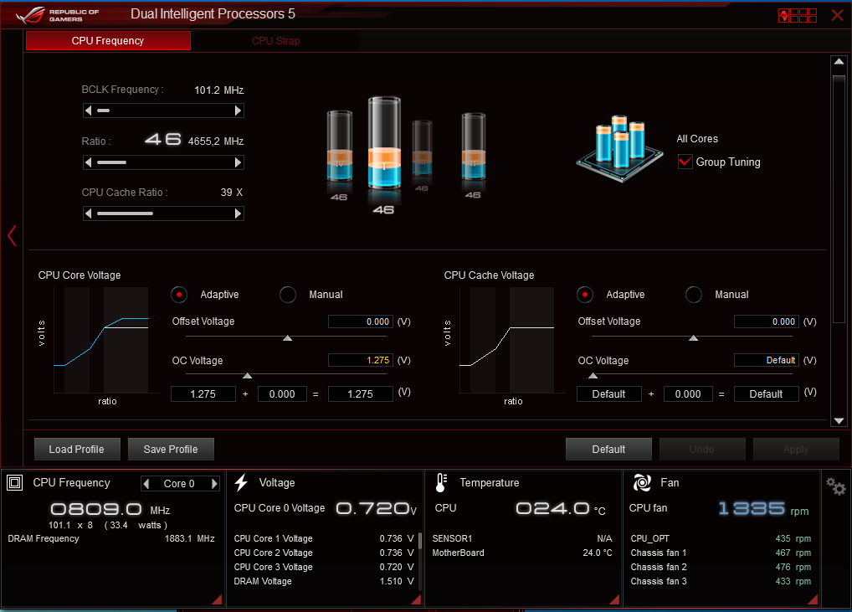Click the DRAM Frequency reading
The height and width of the screenshot is (612, 852).
click(x=111, y=538)
